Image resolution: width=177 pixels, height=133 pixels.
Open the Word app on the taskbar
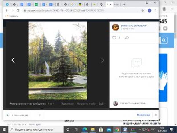pyautogui.click(x=125, y=130)
